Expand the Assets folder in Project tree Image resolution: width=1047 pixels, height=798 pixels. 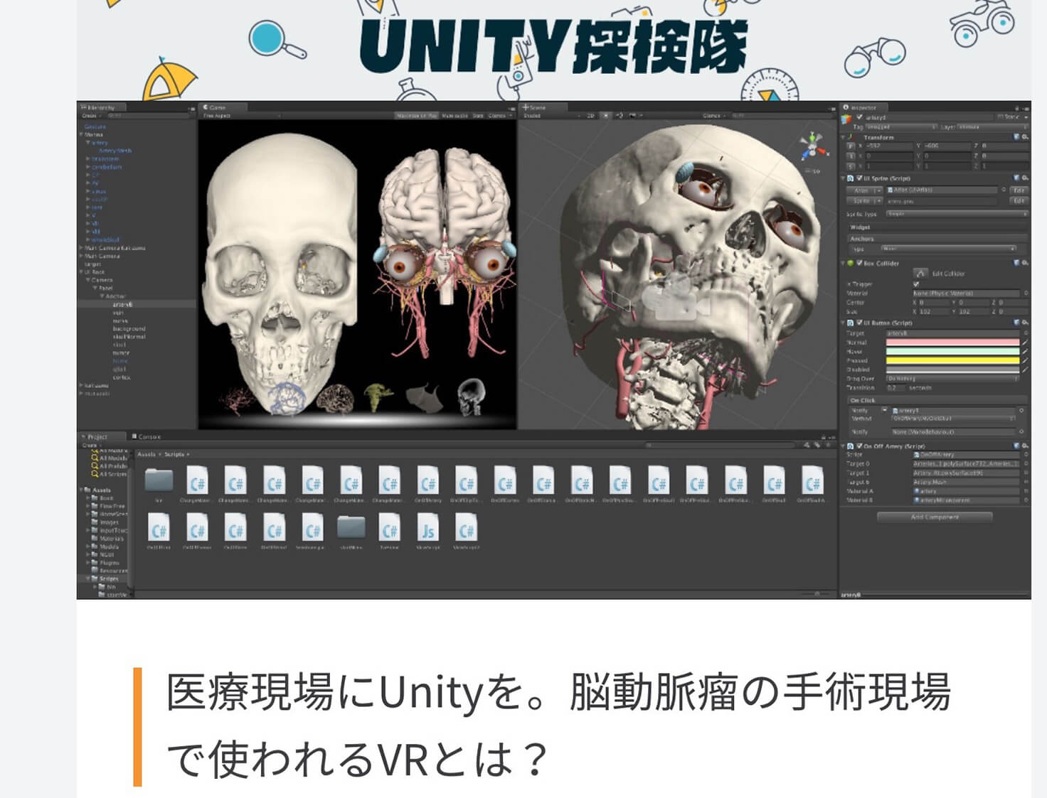[81, 490]
